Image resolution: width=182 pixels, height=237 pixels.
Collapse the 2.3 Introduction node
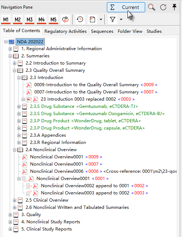point(19,78)
